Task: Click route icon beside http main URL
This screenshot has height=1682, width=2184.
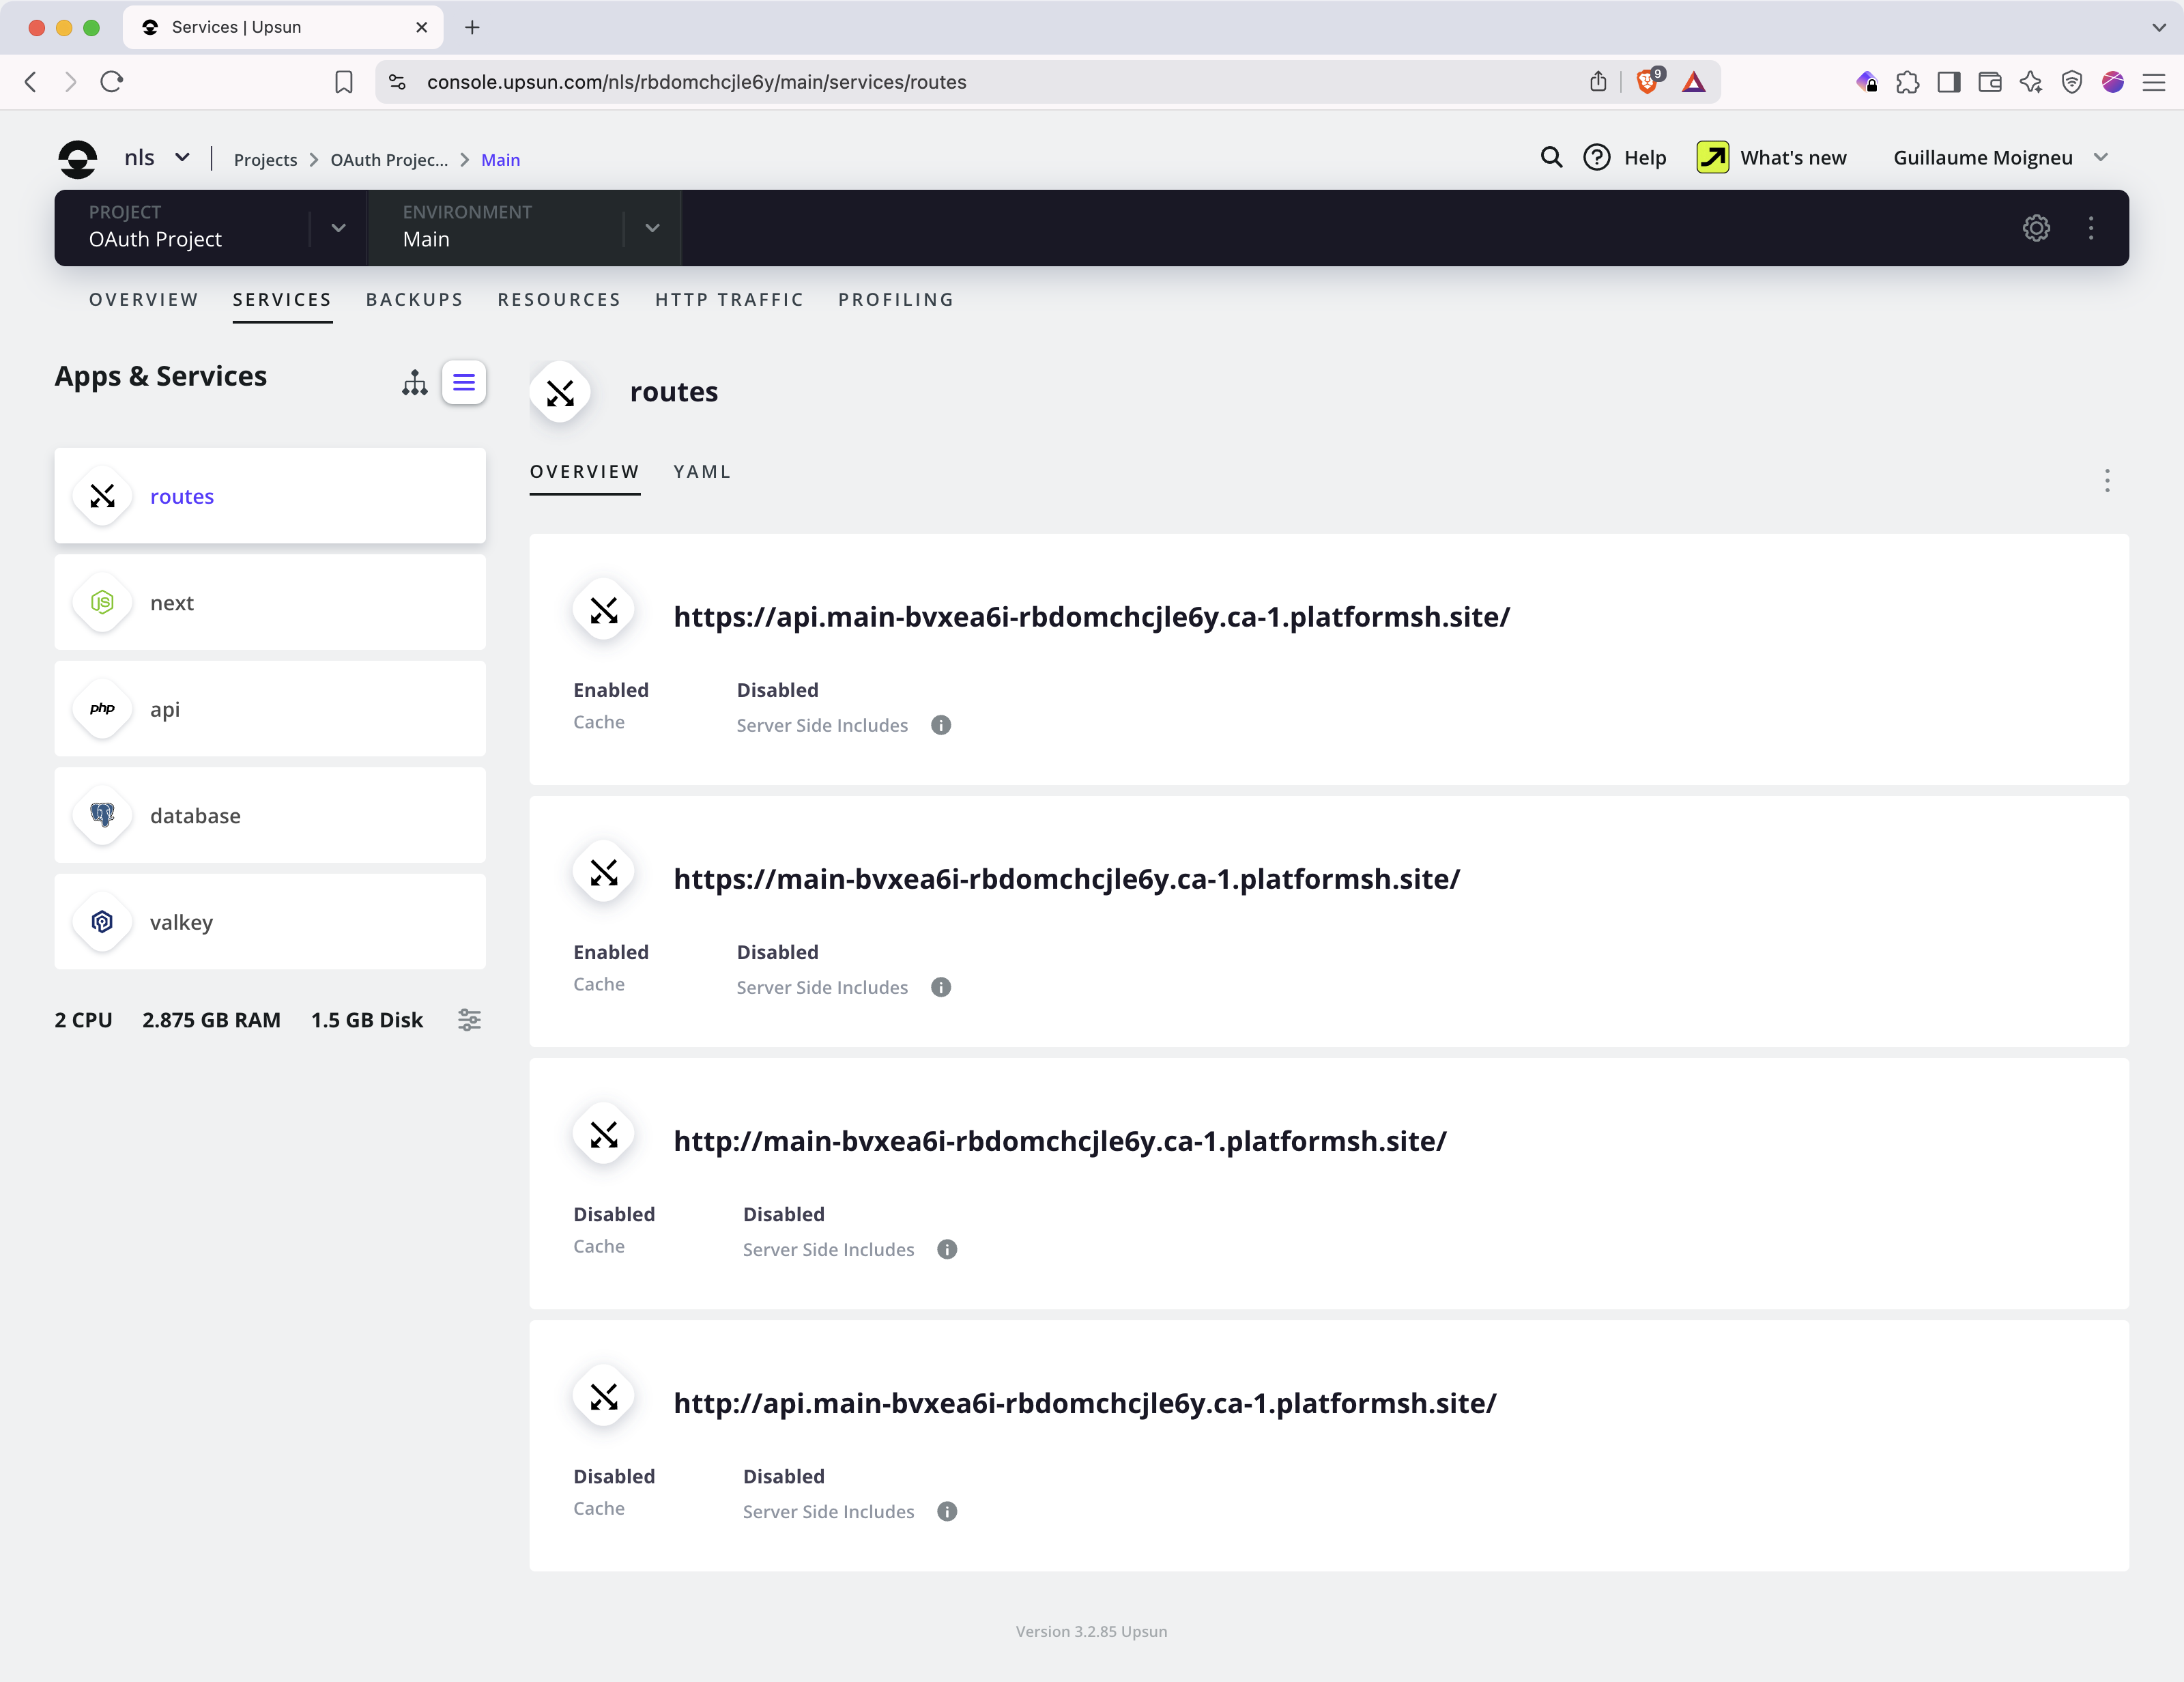Action: pyautogui.click(x=604, y=1134)
